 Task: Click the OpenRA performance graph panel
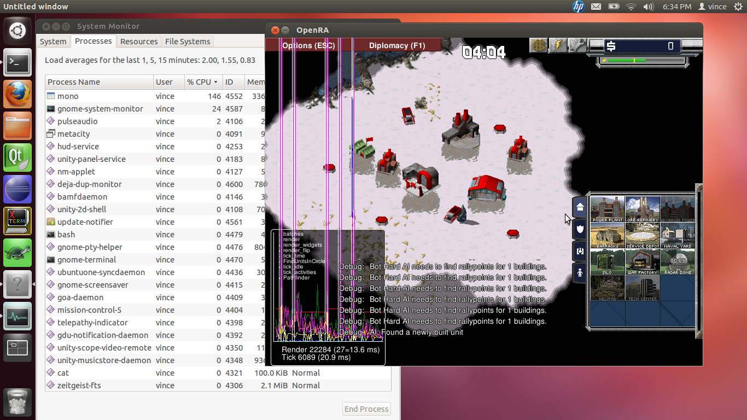coord(328,297)
